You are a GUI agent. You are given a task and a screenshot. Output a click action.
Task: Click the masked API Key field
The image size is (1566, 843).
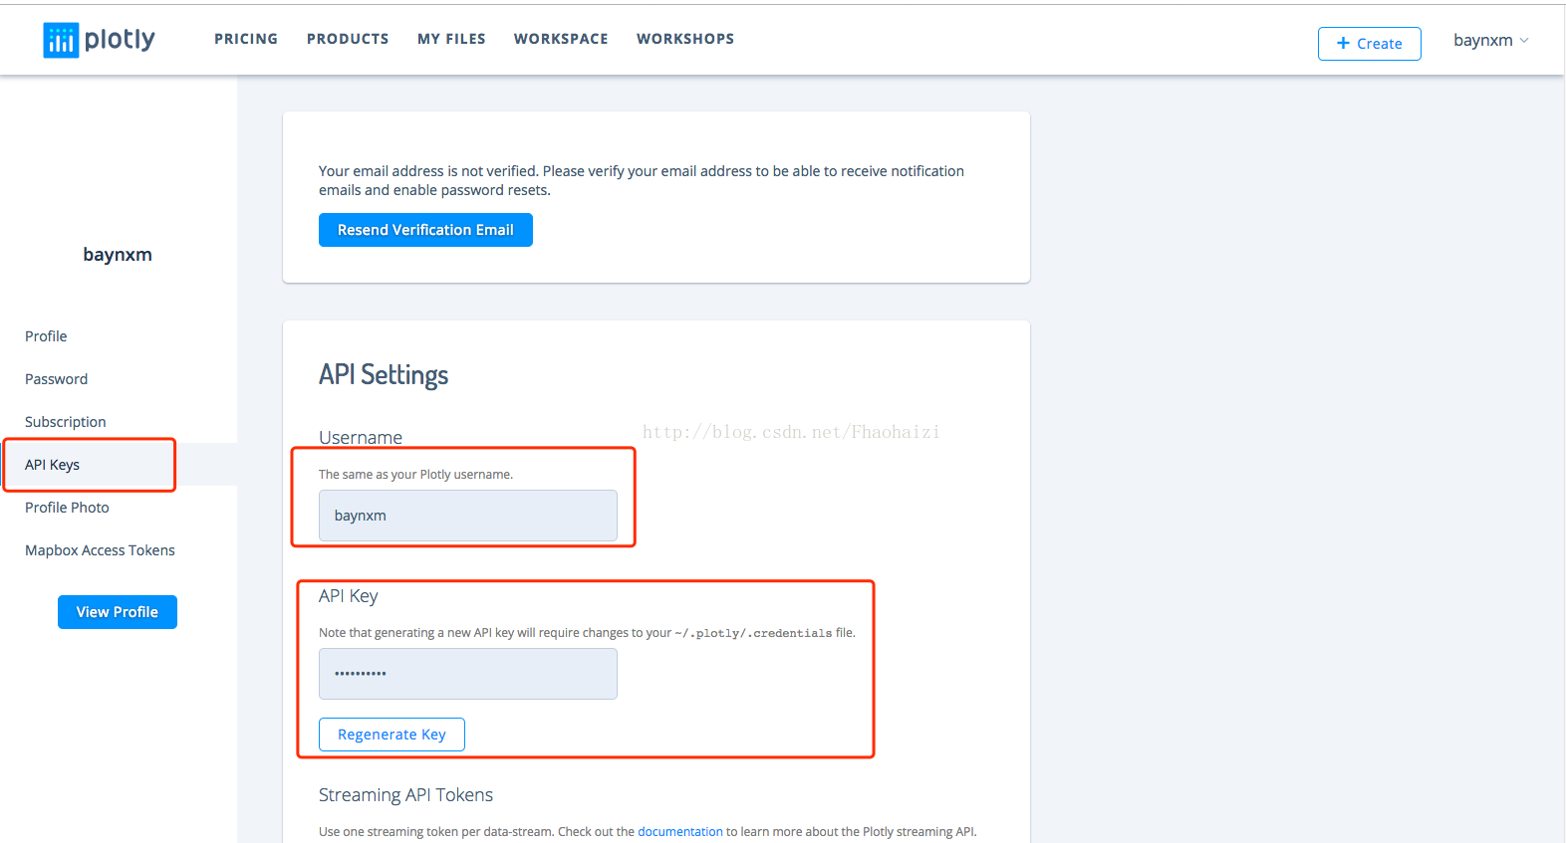tap(468, 674)
